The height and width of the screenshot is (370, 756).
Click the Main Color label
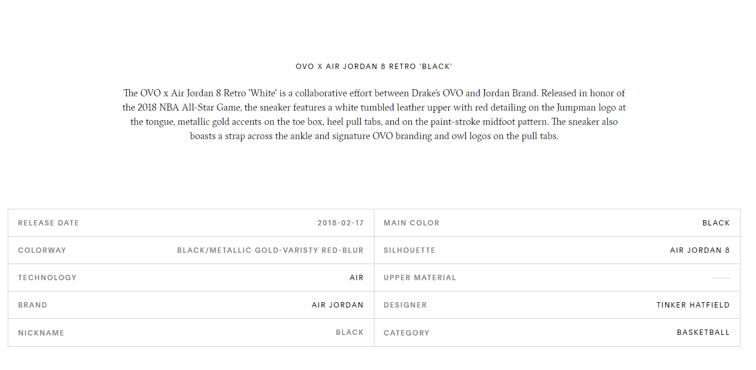(411, 223)
